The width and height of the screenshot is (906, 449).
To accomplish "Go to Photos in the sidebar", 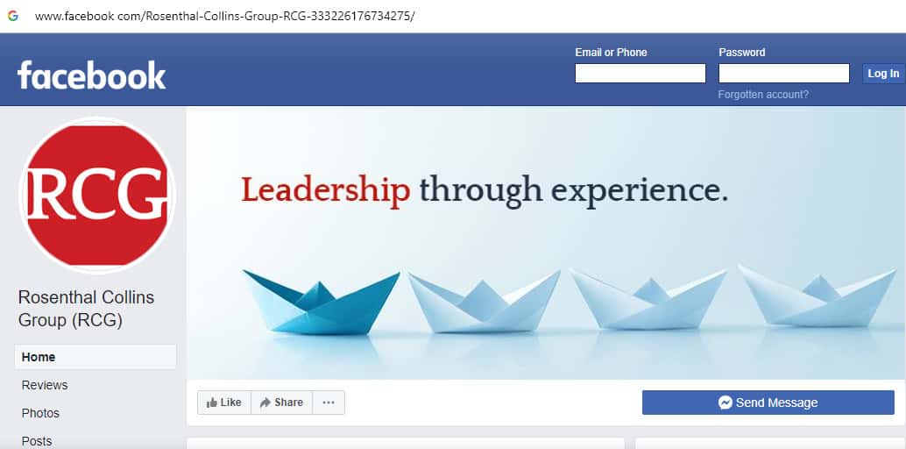I will (x=40, y=413).
